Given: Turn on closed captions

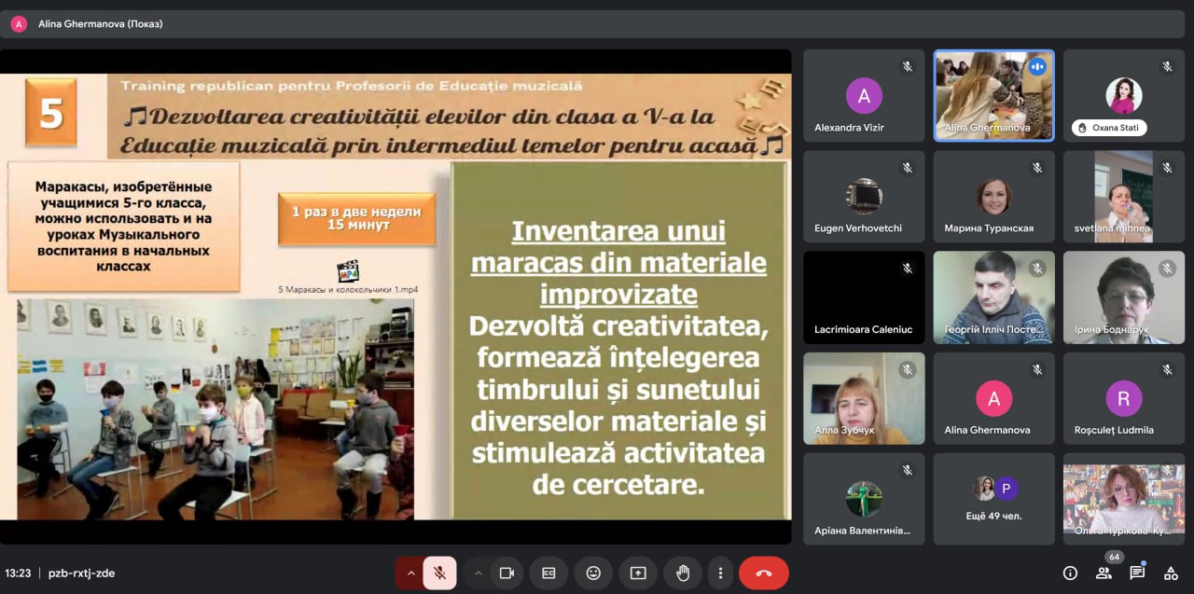Looking at the screenshot, I should (x=548, y=573).
